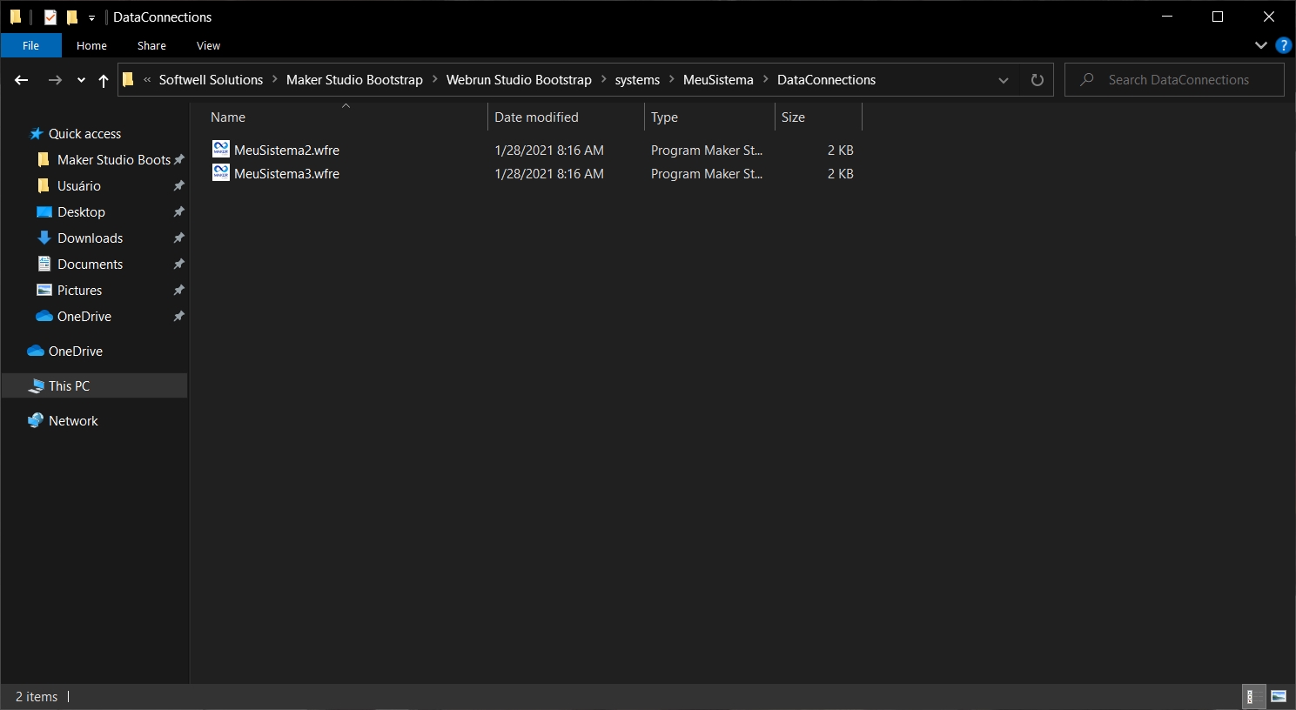Image resolution: width=1296 pixels, height=710 pixels.
Task: Open the recent locations dropdown arrow
Action: click(81, 80)
